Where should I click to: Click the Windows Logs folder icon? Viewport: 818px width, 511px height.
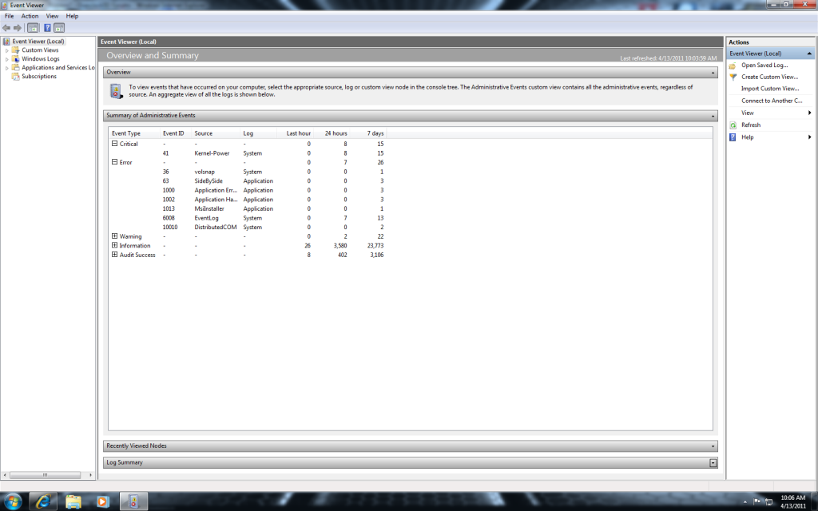click(16, 59)
